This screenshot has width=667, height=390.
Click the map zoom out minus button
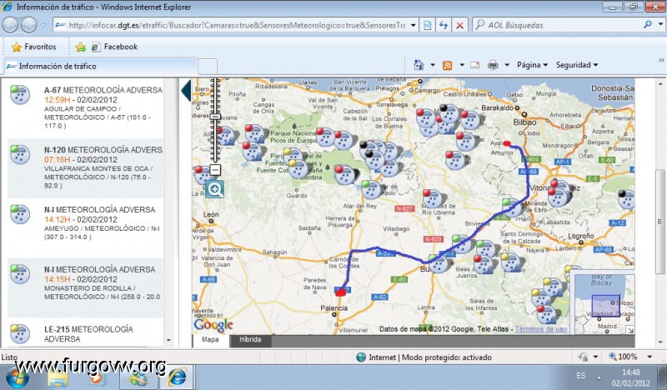[x=215, y=170]
